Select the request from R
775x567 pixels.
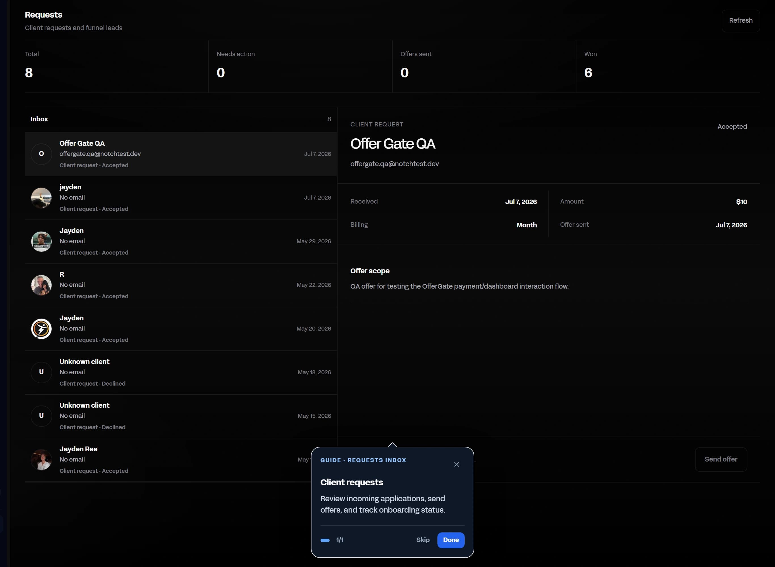[x=181, y=285]
